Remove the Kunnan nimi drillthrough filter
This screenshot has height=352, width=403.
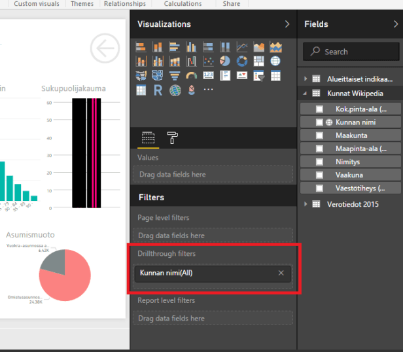[x=281, y=273]
